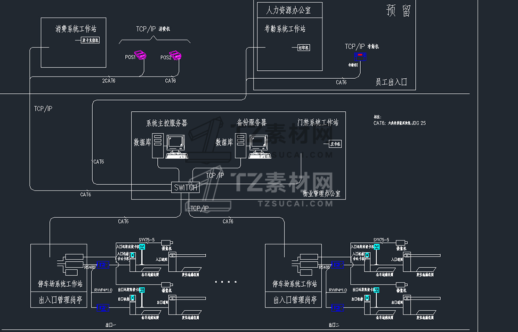Select blue module below RVVP4*1.0 at 出口一
This screenshot has width=518, height=332.
(103, 307)
